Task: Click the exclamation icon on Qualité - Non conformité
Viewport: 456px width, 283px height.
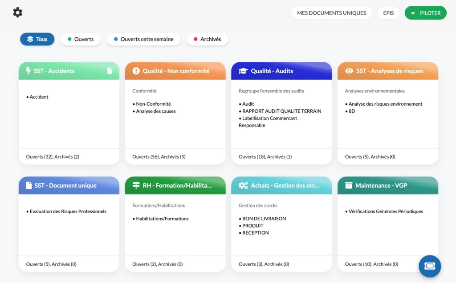Action: [x=136, y=71]
